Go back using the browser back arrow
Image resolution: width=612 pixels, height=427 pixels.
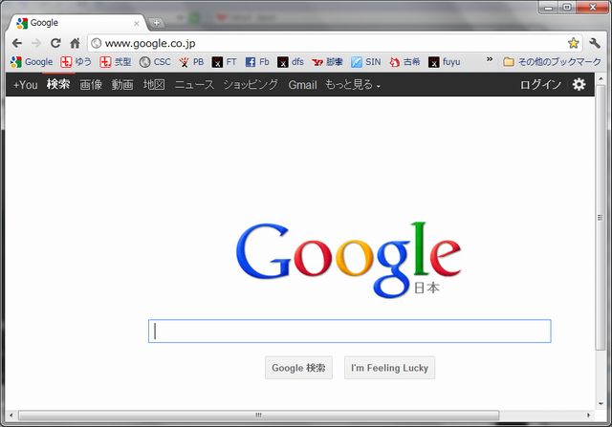click(17, 43)
